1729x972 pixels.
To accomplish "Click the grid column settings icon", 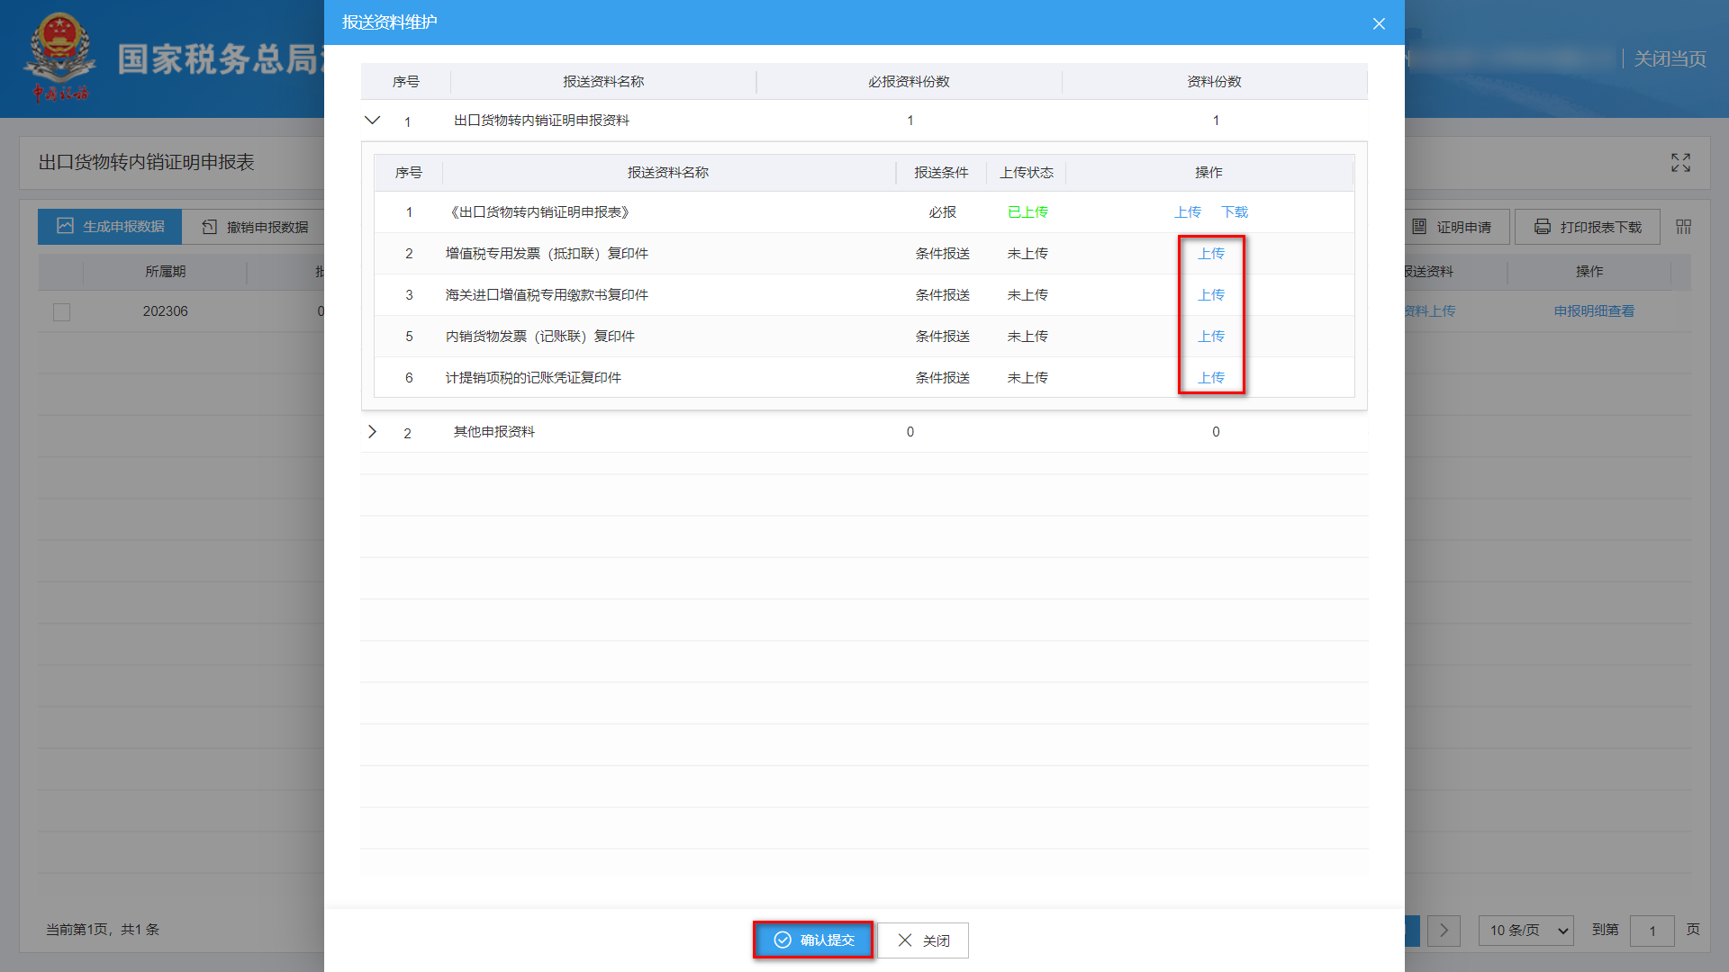I will tap(1683, 227).
